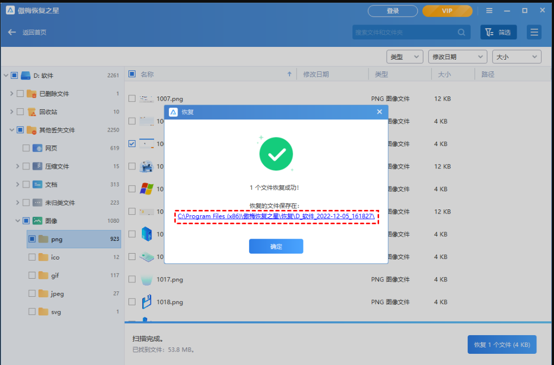Click the 1017.png thumbnail icon
554x365 pixels.
[146, 280]
